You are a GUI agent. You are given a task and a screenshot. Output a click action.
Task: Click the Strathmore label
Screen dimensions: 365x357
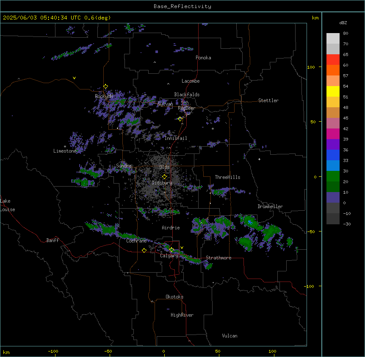[218, 258]
